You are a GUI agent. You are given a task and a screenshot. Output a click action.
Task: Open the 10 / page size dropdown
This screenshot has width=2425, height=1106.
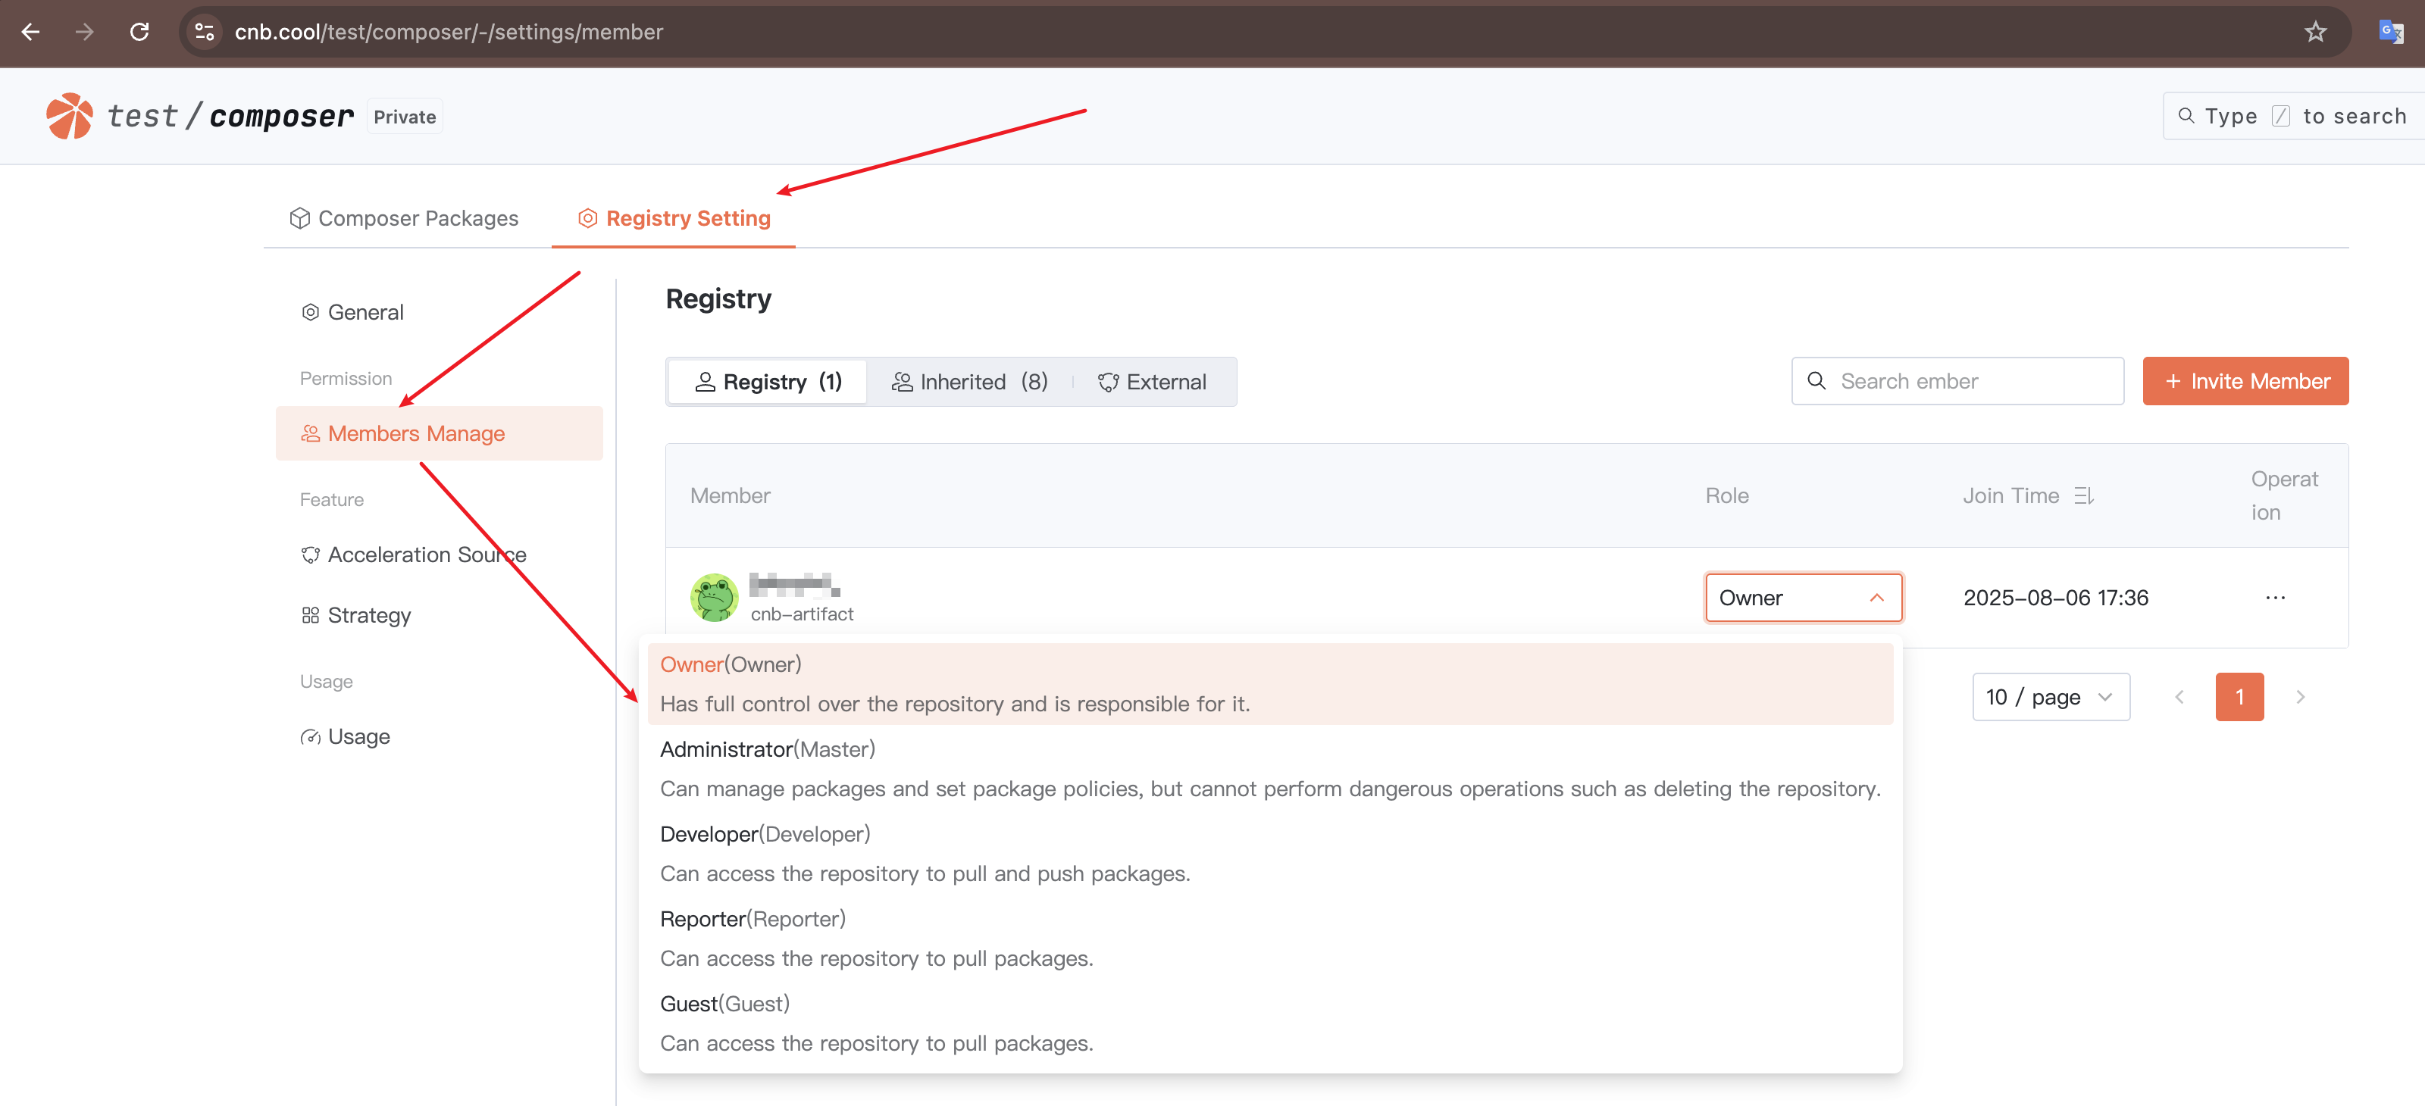[x=2051, y=698]
